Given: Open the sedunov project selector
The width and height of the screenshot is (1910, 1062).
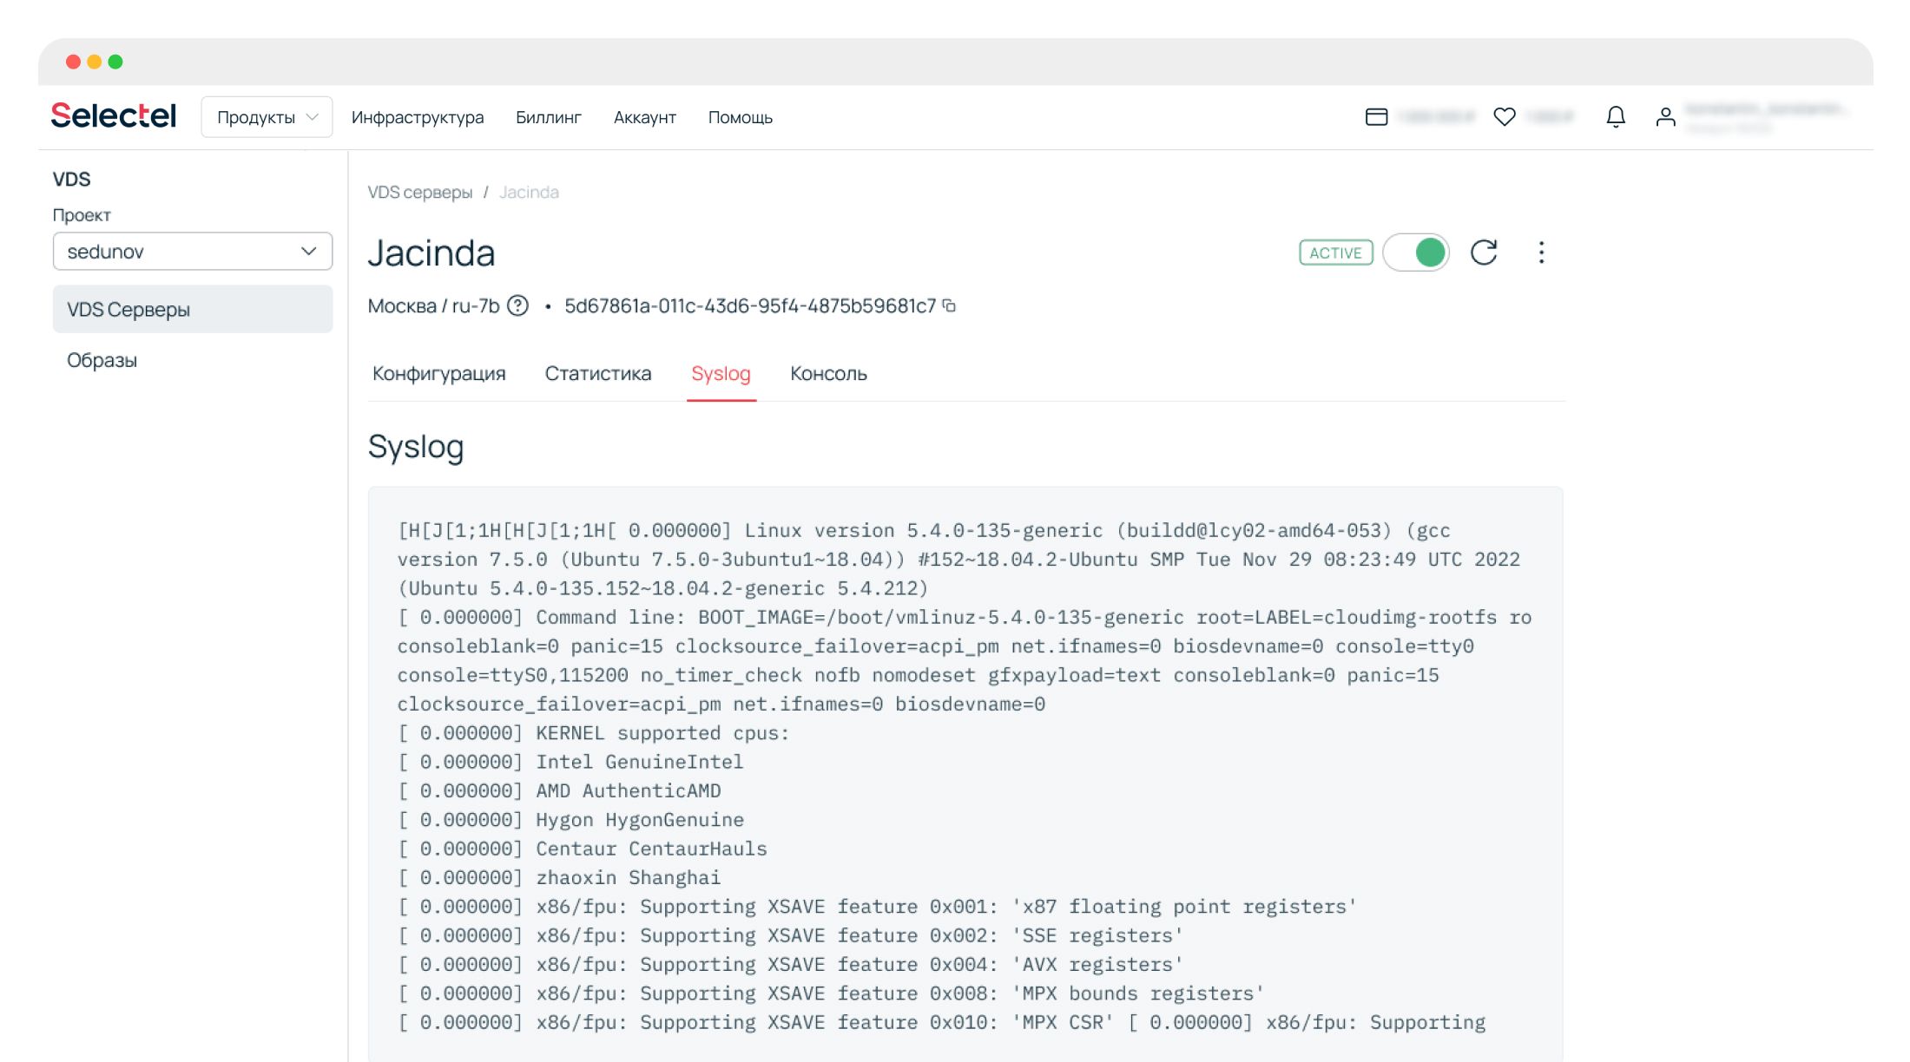Looking at the screenshot, I should click(192, 252).
